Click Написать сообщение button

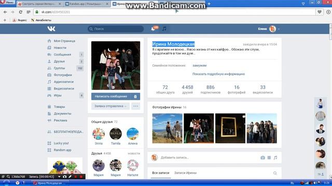pos(111,97)
